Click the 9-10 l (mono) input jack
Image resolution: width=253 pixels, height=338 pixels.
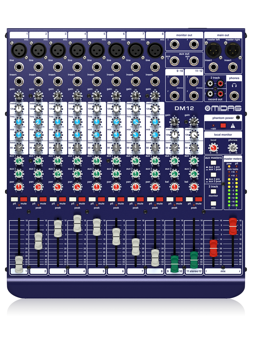pyautogui.click(x=175, y=81)
